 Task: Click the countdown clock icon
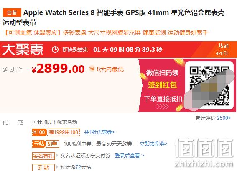pyautogui.click(x=55, y=50)
